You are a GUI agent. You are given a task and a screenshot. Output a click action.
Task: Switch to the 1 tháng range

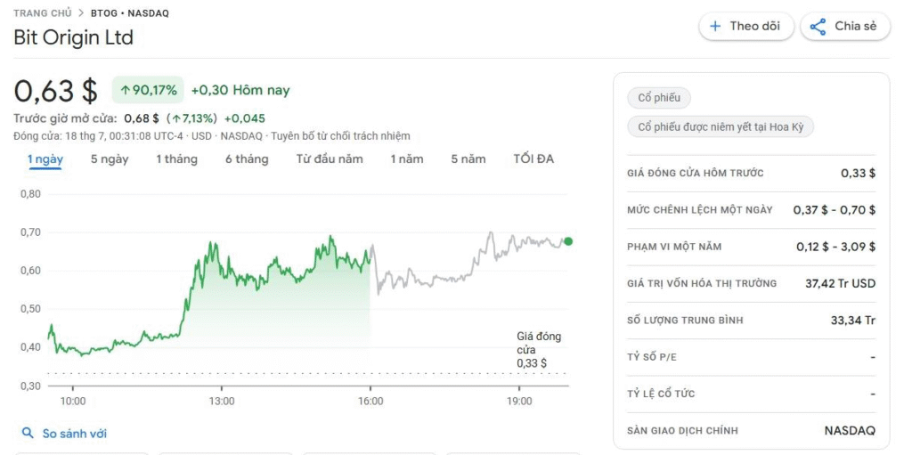[x=177, y=158]
